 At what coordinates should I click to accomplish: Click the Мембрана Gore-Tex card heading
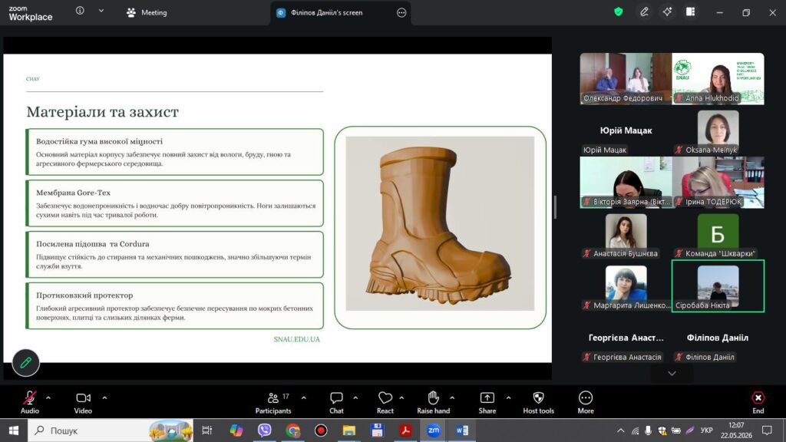coord(73,193)
